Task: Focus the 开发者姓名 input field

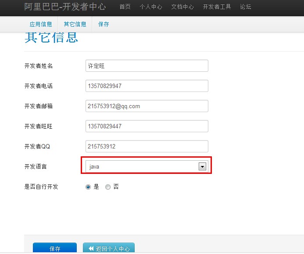Action: [x=147, y=66]
